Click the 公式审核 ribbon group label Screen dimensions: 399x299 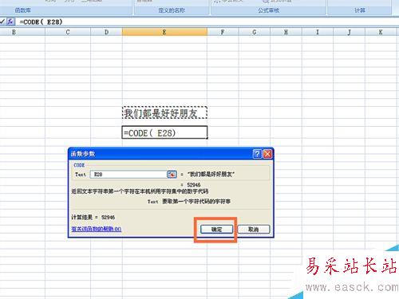(269, 10)
